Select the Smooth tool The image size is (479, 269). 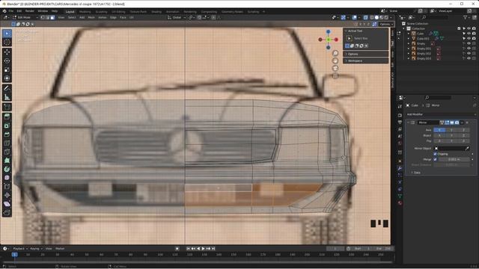click(x=7, y=178)
